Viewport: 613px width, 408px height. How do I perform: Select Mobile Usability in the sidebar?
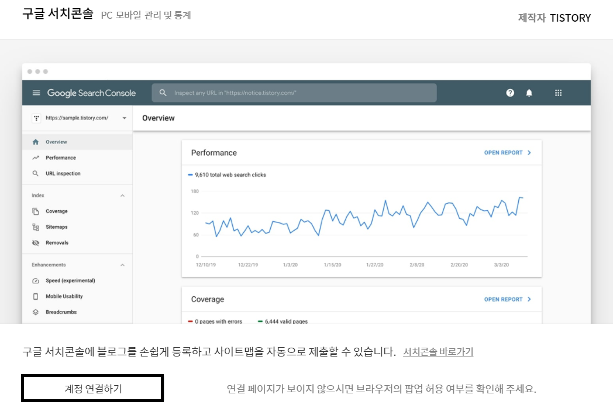coord(77,297)
